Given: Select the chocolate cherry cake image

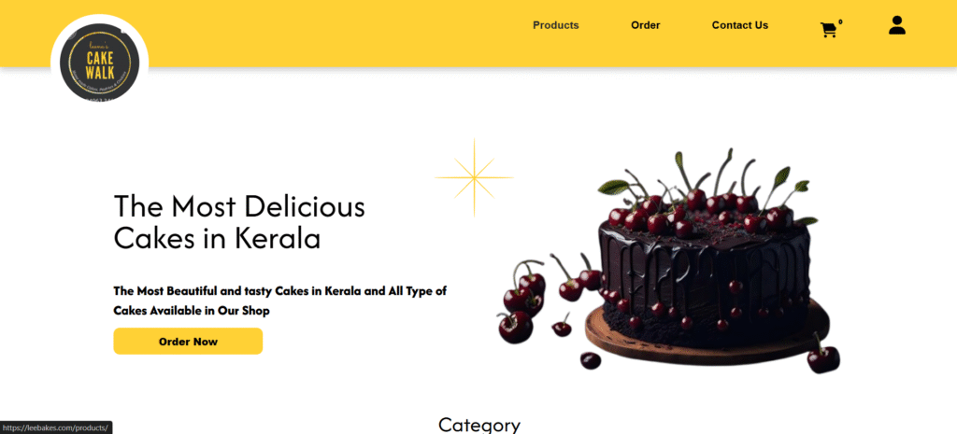Looking at the screenshot, I should (668, 261).
